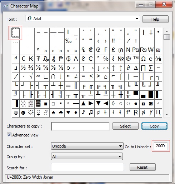Click the Reset button

142,167
